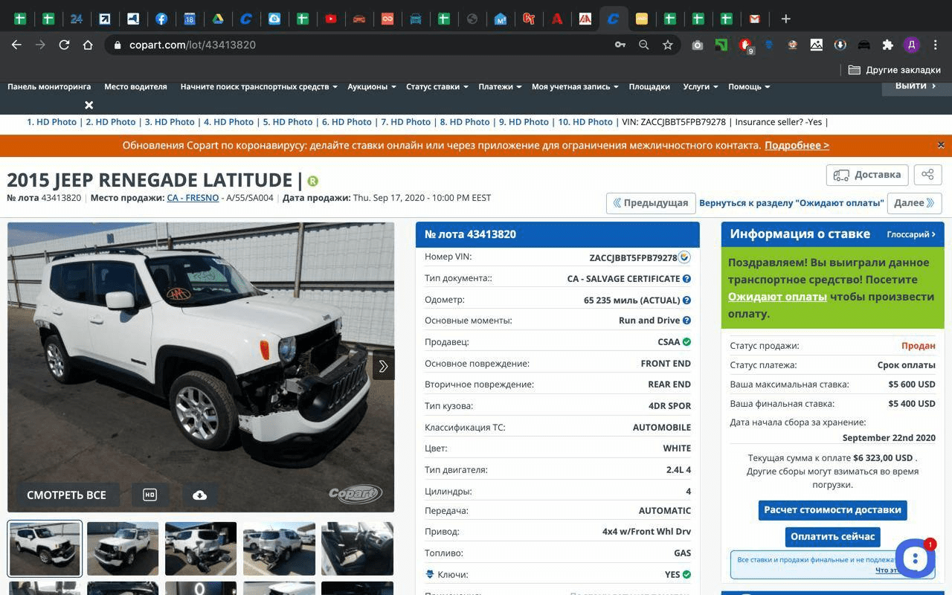Switch to the Gmail tab

[x=755, y=19]
